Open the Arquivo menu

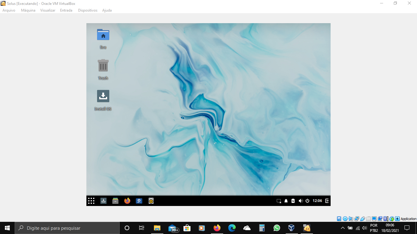pyautogui.click(x=9, y=10)
